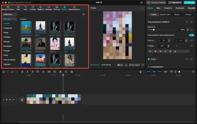Click the Экспорт button
This screenshot has height=124, width=197.
point(189,2)
